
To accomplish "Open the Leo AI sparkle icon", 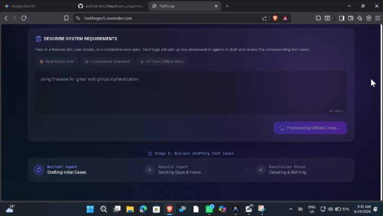I will 360,18.
